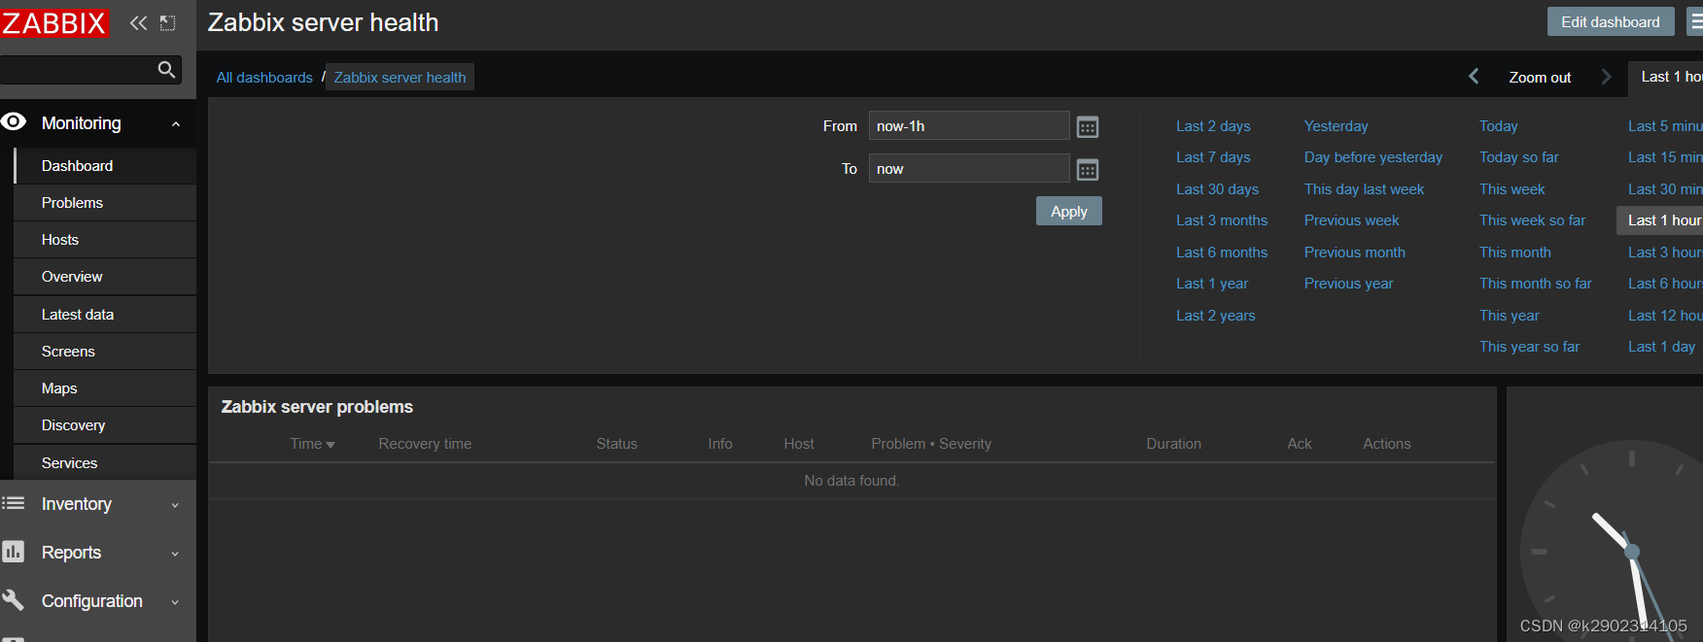
Task: Expand the Inventory menu section
Action: click(x=175, y=505)
